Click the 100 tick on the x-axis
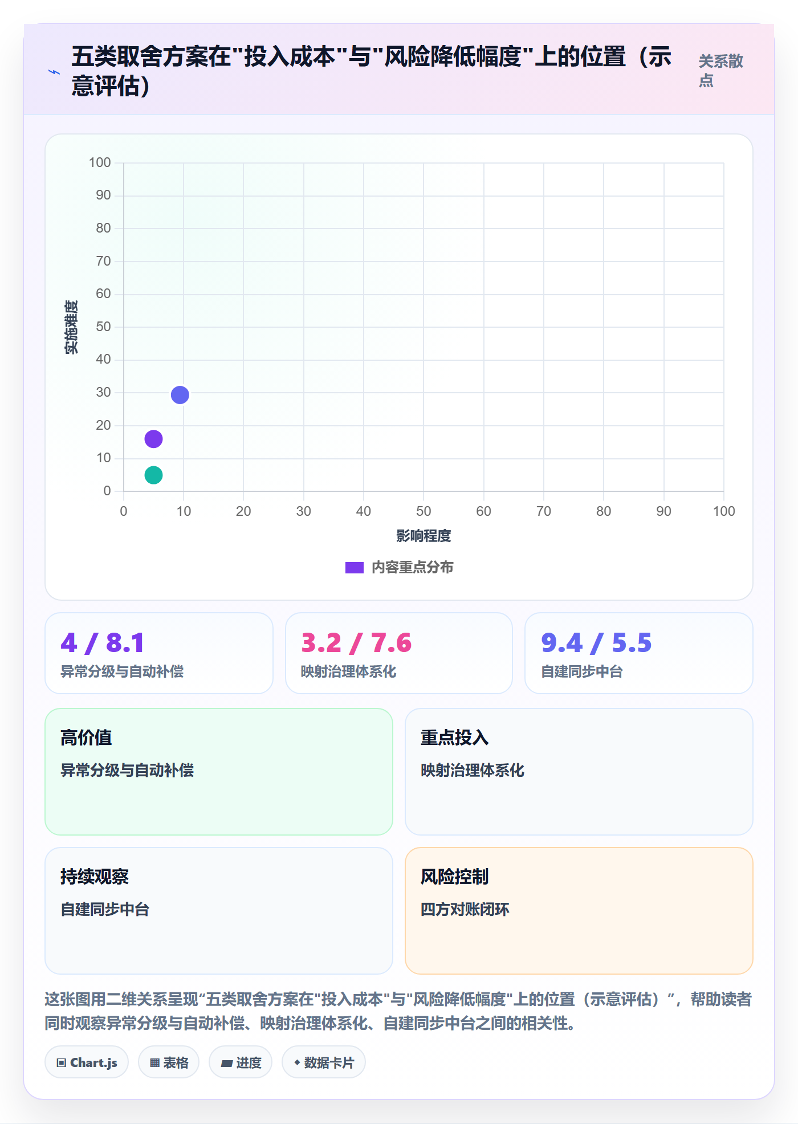Viewport: 798px width, 1124px height. coord(724,511)
